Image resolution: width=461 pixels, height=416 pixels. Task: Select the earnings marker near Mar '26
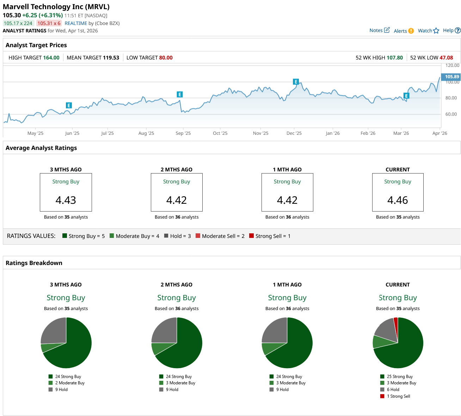[406, 96]
